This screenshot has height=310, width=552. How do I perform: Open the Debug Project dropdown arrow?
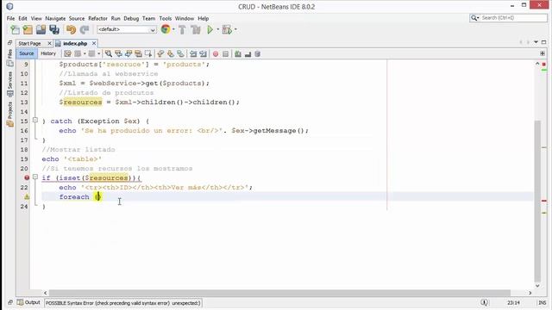pos(235,29)
